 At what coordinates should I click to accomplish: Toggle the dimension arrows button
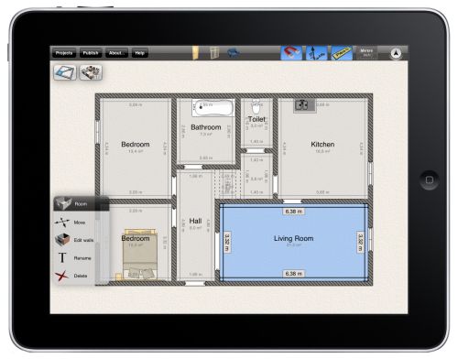316,53
